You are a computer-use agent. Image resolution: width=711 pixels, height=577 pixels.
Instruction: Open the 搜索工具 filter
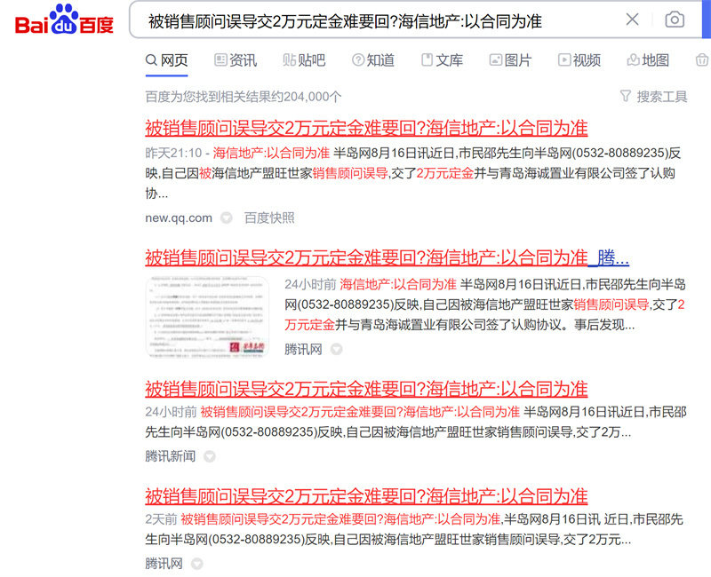click(x=653, y=96)
